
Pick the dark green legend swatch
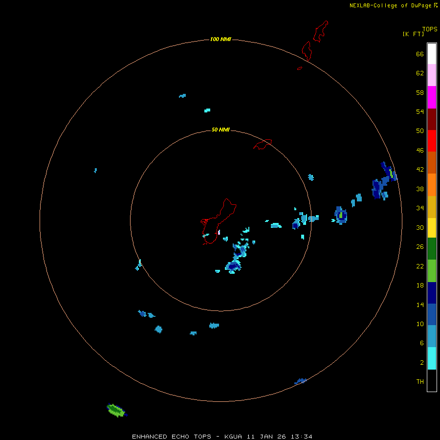432,249
